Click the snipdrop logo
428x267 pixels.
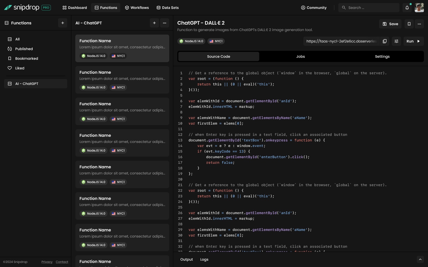[x=21, y=7]
